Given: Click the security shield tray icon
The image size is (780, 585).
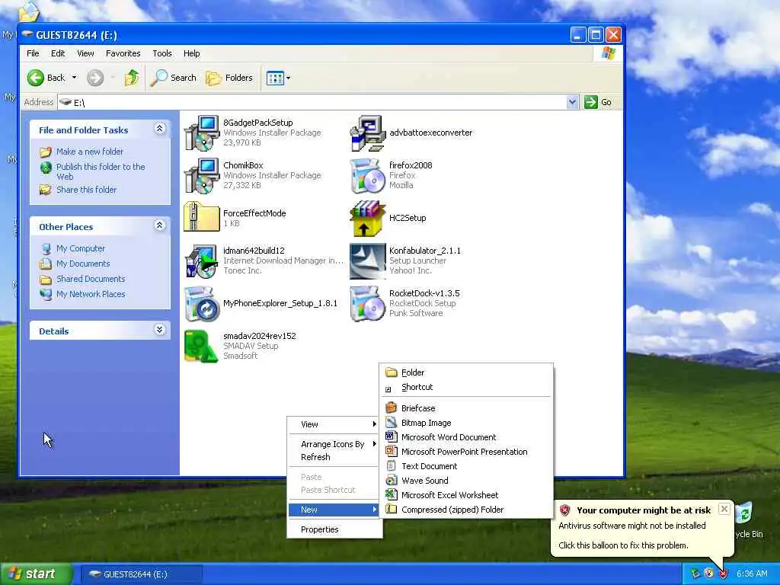Looking at the screenshot, I should pyautogui.click(x=724, y=574).
